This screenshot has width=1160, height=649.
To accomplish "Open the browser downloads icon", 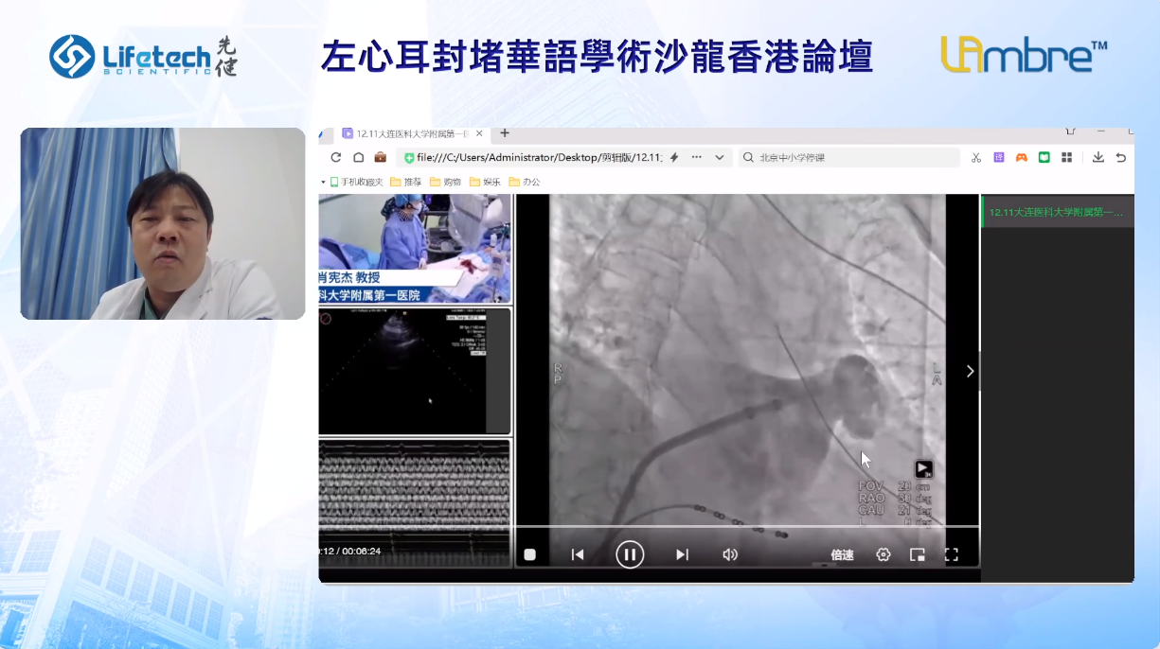I will [x=1098, y=158].
